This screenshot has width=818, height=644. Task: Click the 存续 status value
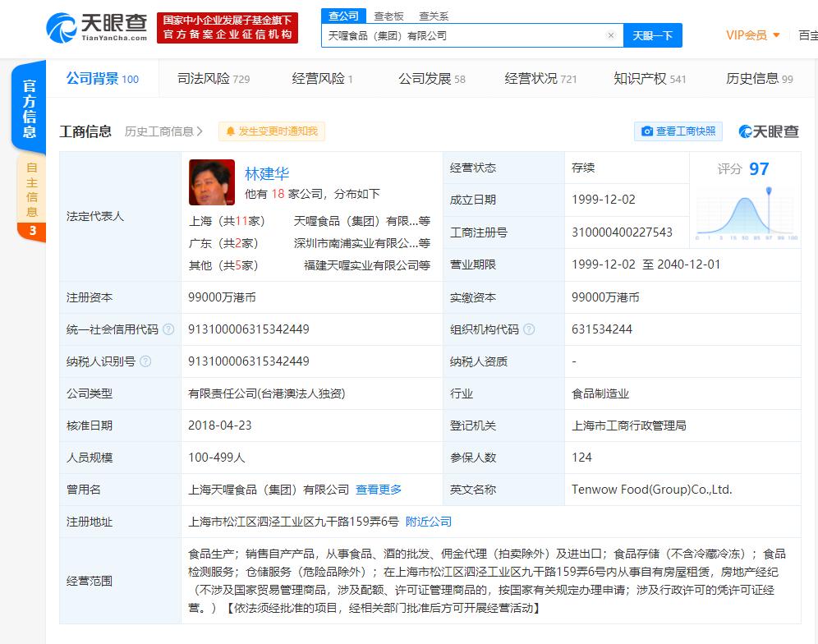(583, 168)
